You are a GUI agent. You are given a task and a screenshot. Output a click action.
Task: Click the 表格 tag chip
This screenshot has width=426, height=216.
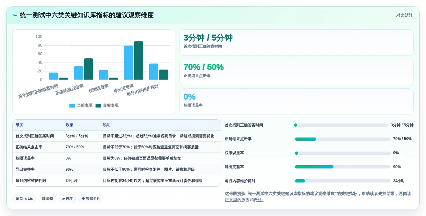point(48,199)
